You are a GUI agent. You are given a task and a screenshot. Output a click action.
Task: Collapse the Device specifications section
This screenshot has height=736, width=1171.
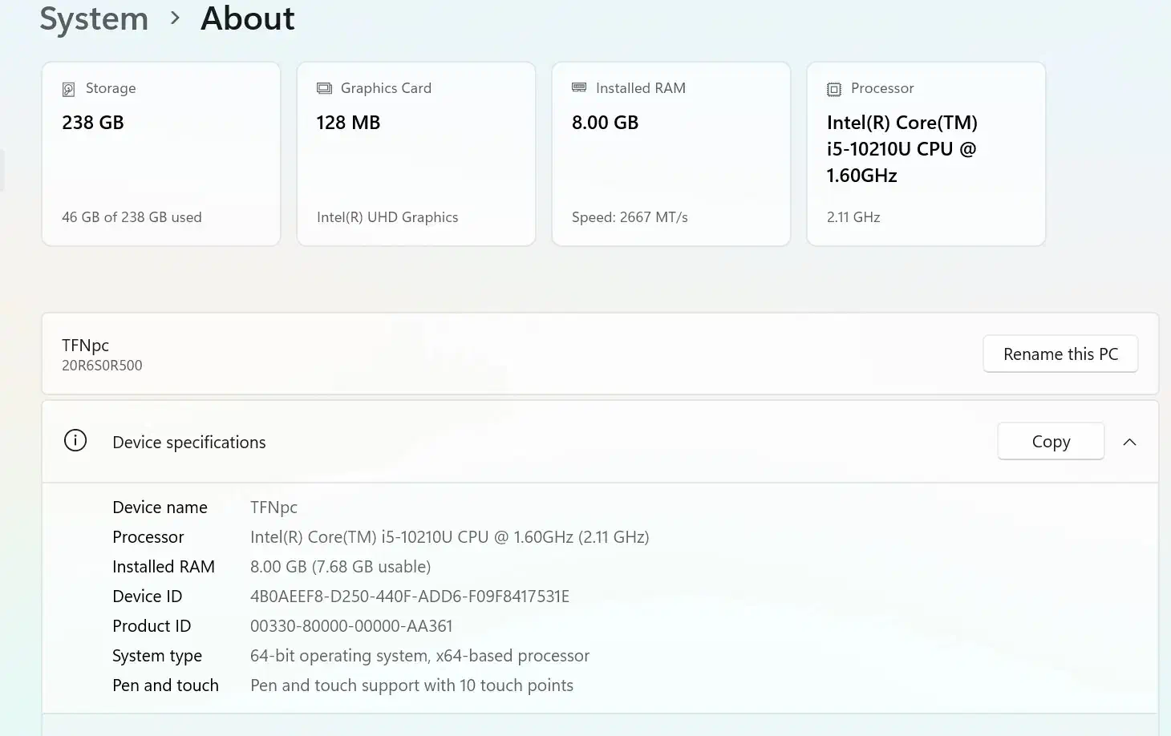pyautogui.click(x=1129, y=442)
